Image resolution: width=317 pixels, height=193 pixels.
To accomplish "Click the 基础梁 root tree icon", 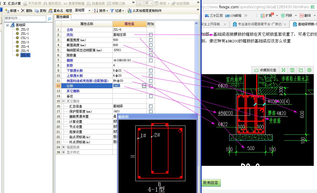I will pos(13,25).
